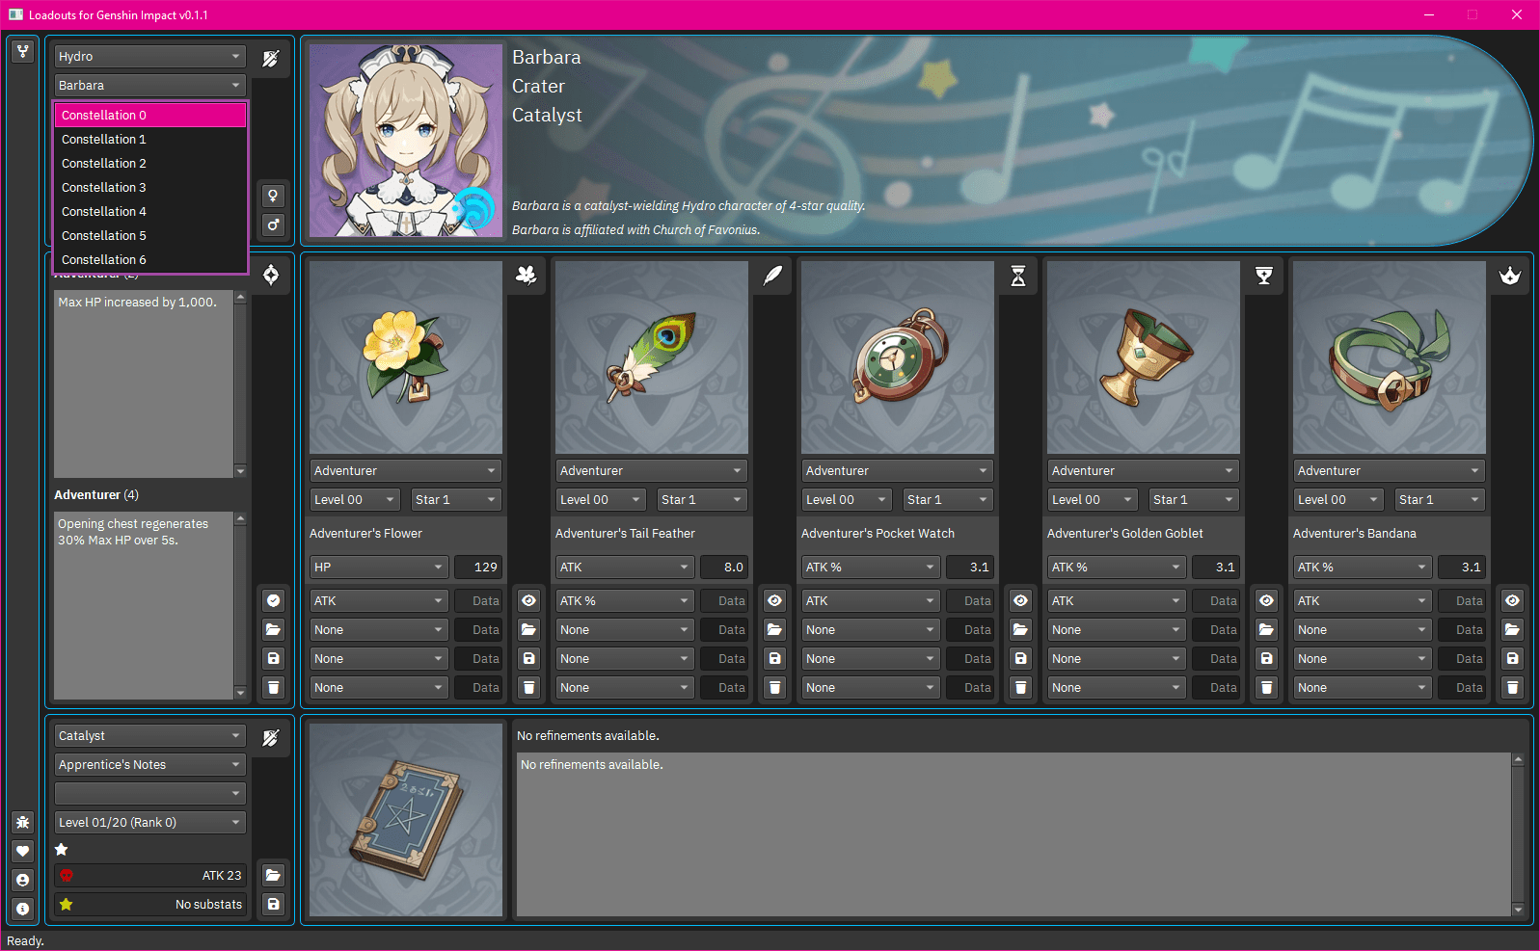This screenshot has width=1540, height=951.
Task: Toggle eye icon right of Adventurer's Bandana
Action: 1513,600
